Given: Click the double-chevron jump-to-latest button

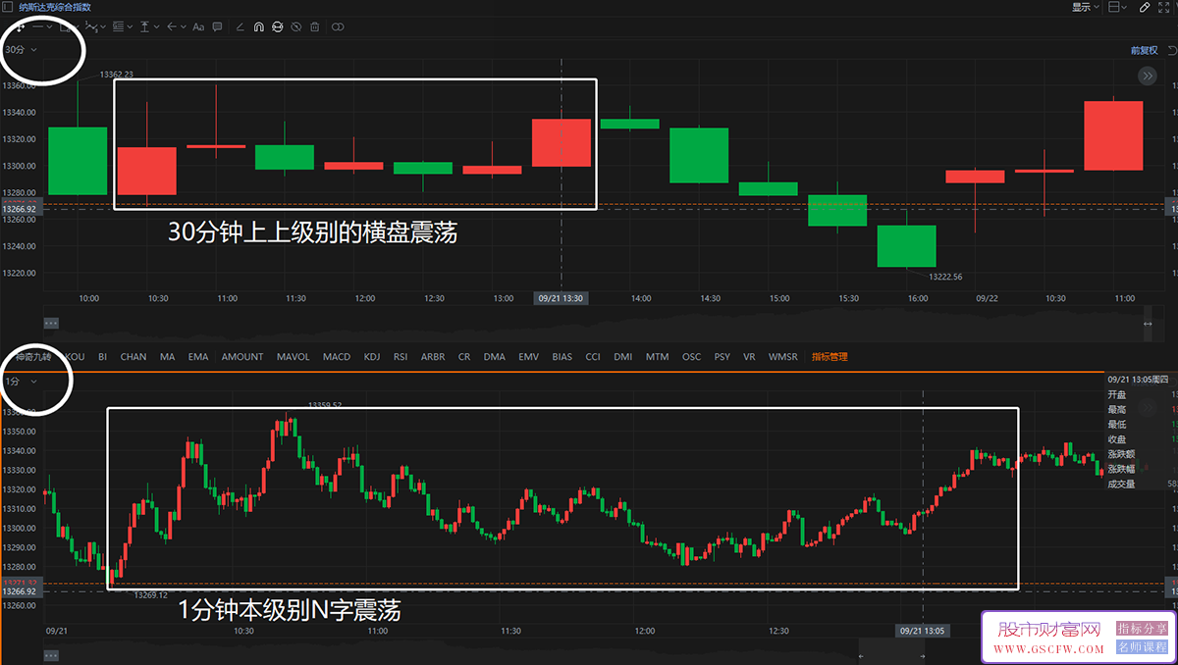Looking at the screenshot, I should [x=1147, y=76].
